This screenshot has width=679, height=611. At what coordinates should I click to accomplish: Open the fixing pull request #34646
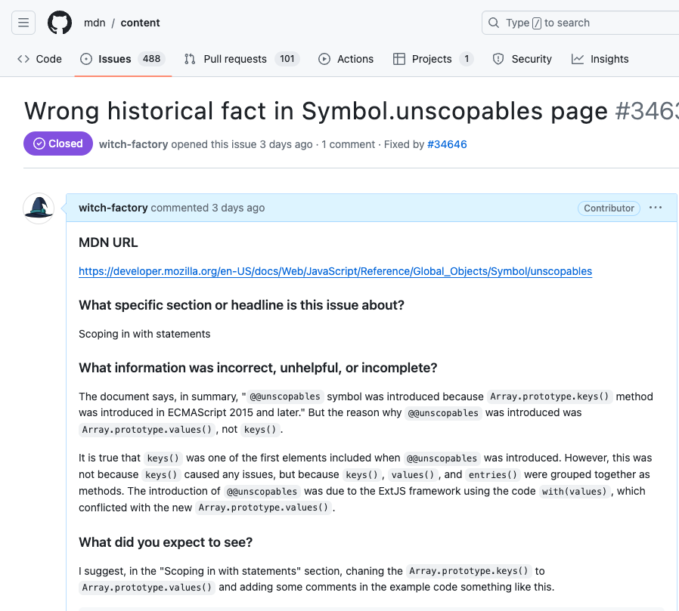[x=447, y=144]
